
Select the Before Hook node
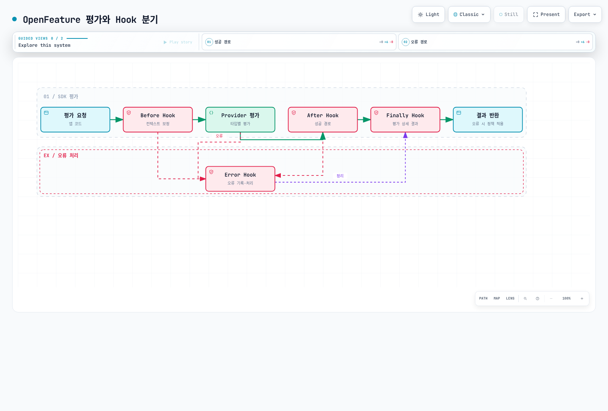tap(158, 119)
